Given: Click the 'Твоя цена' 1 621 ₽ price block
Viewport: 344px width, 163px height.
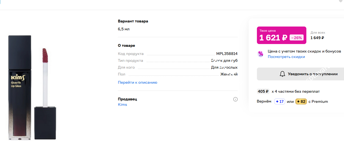Looking at the screenshot, I should tap(282, 35).
